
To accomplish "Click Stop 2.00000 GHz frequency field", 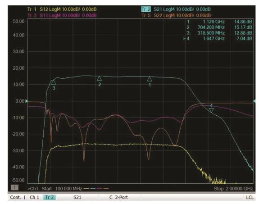I will tap(233, 189).
